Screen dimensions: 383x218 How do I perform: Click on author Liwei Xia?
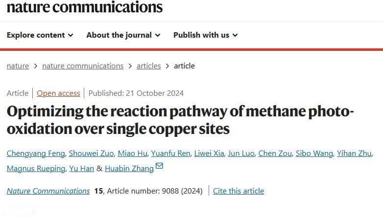[x=209, y=153]
